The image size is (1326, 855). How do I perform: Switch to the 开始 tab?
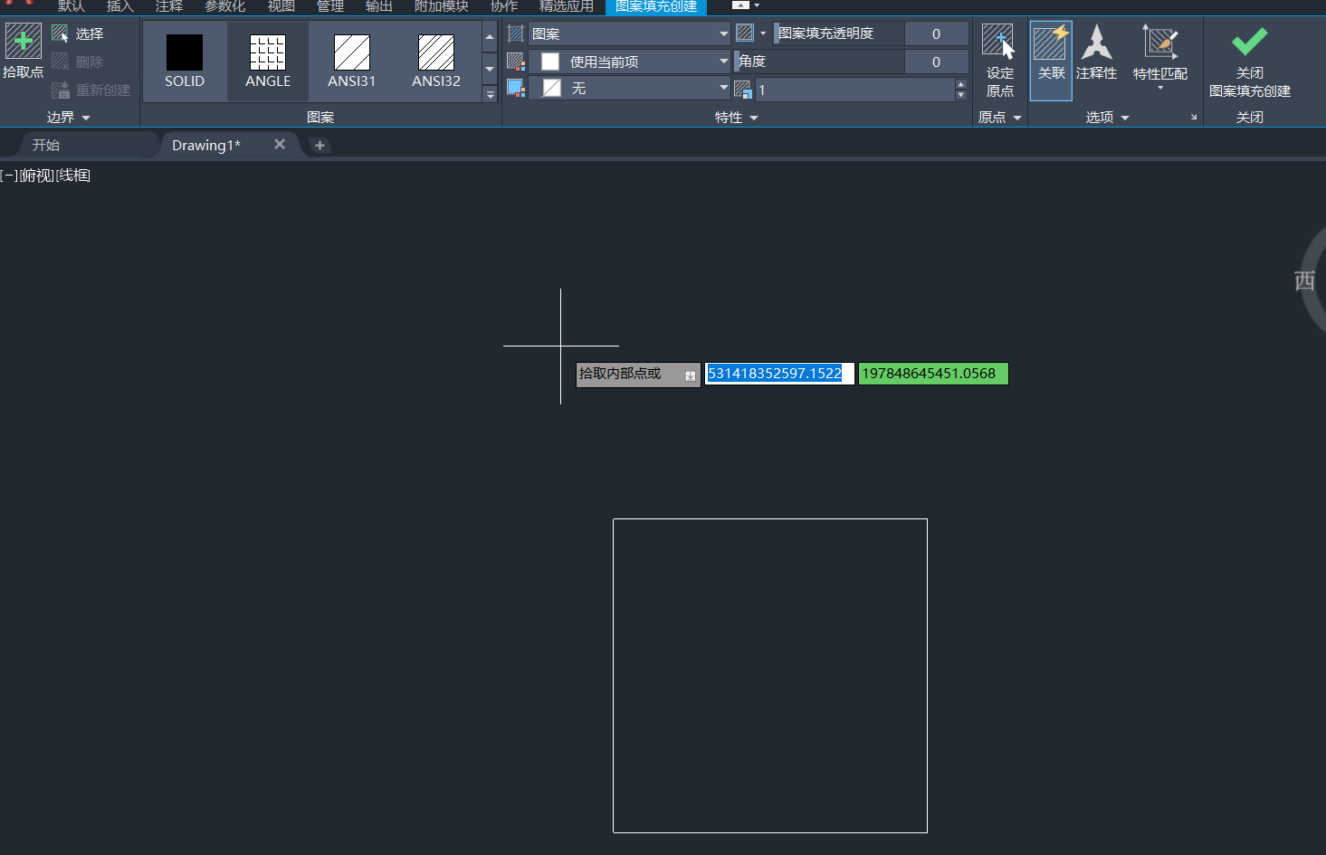pos(46,145)
